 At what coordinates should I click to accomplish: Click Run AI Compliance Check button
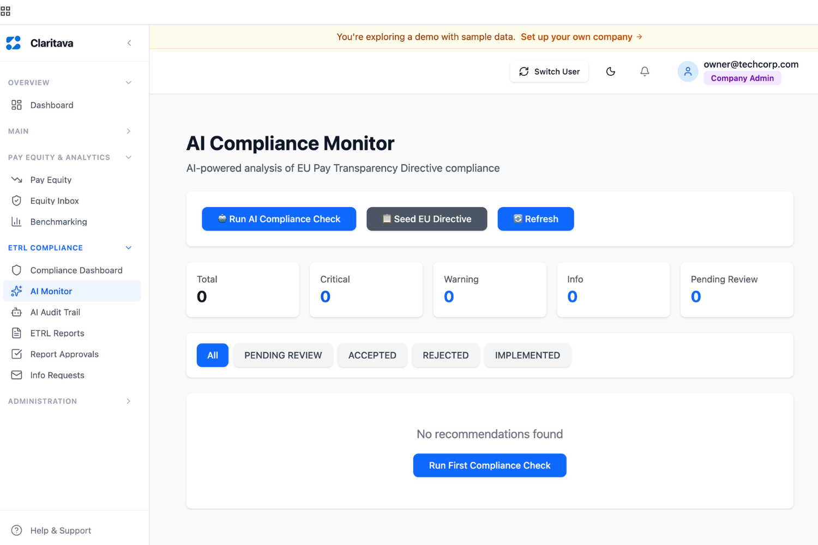pyautogui.click(x=279, y=219)
